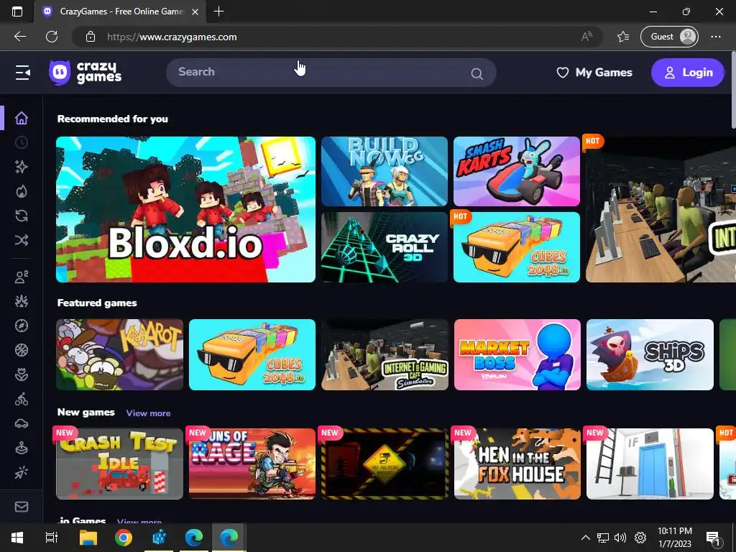
Task: Open the Basketball icon in sidebar
Action: 22,350
